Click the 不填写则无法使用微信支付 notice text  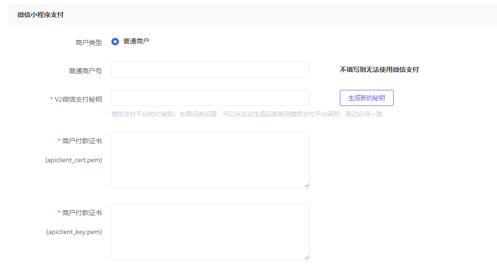point(379,70)
